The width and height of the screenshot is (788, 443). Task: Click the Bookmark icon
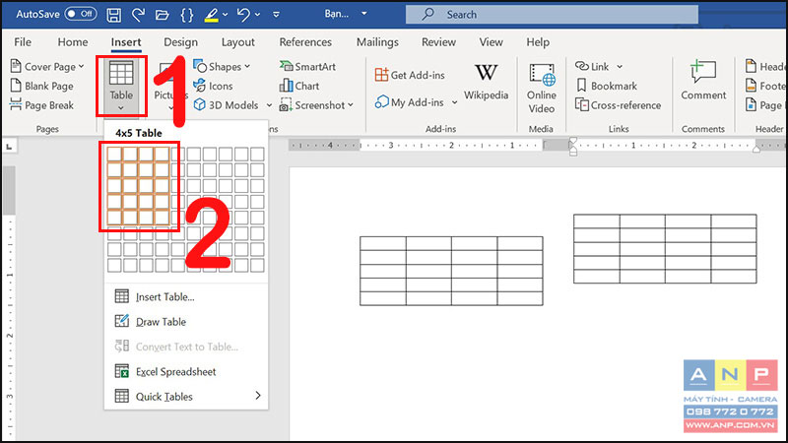(581, 86)
